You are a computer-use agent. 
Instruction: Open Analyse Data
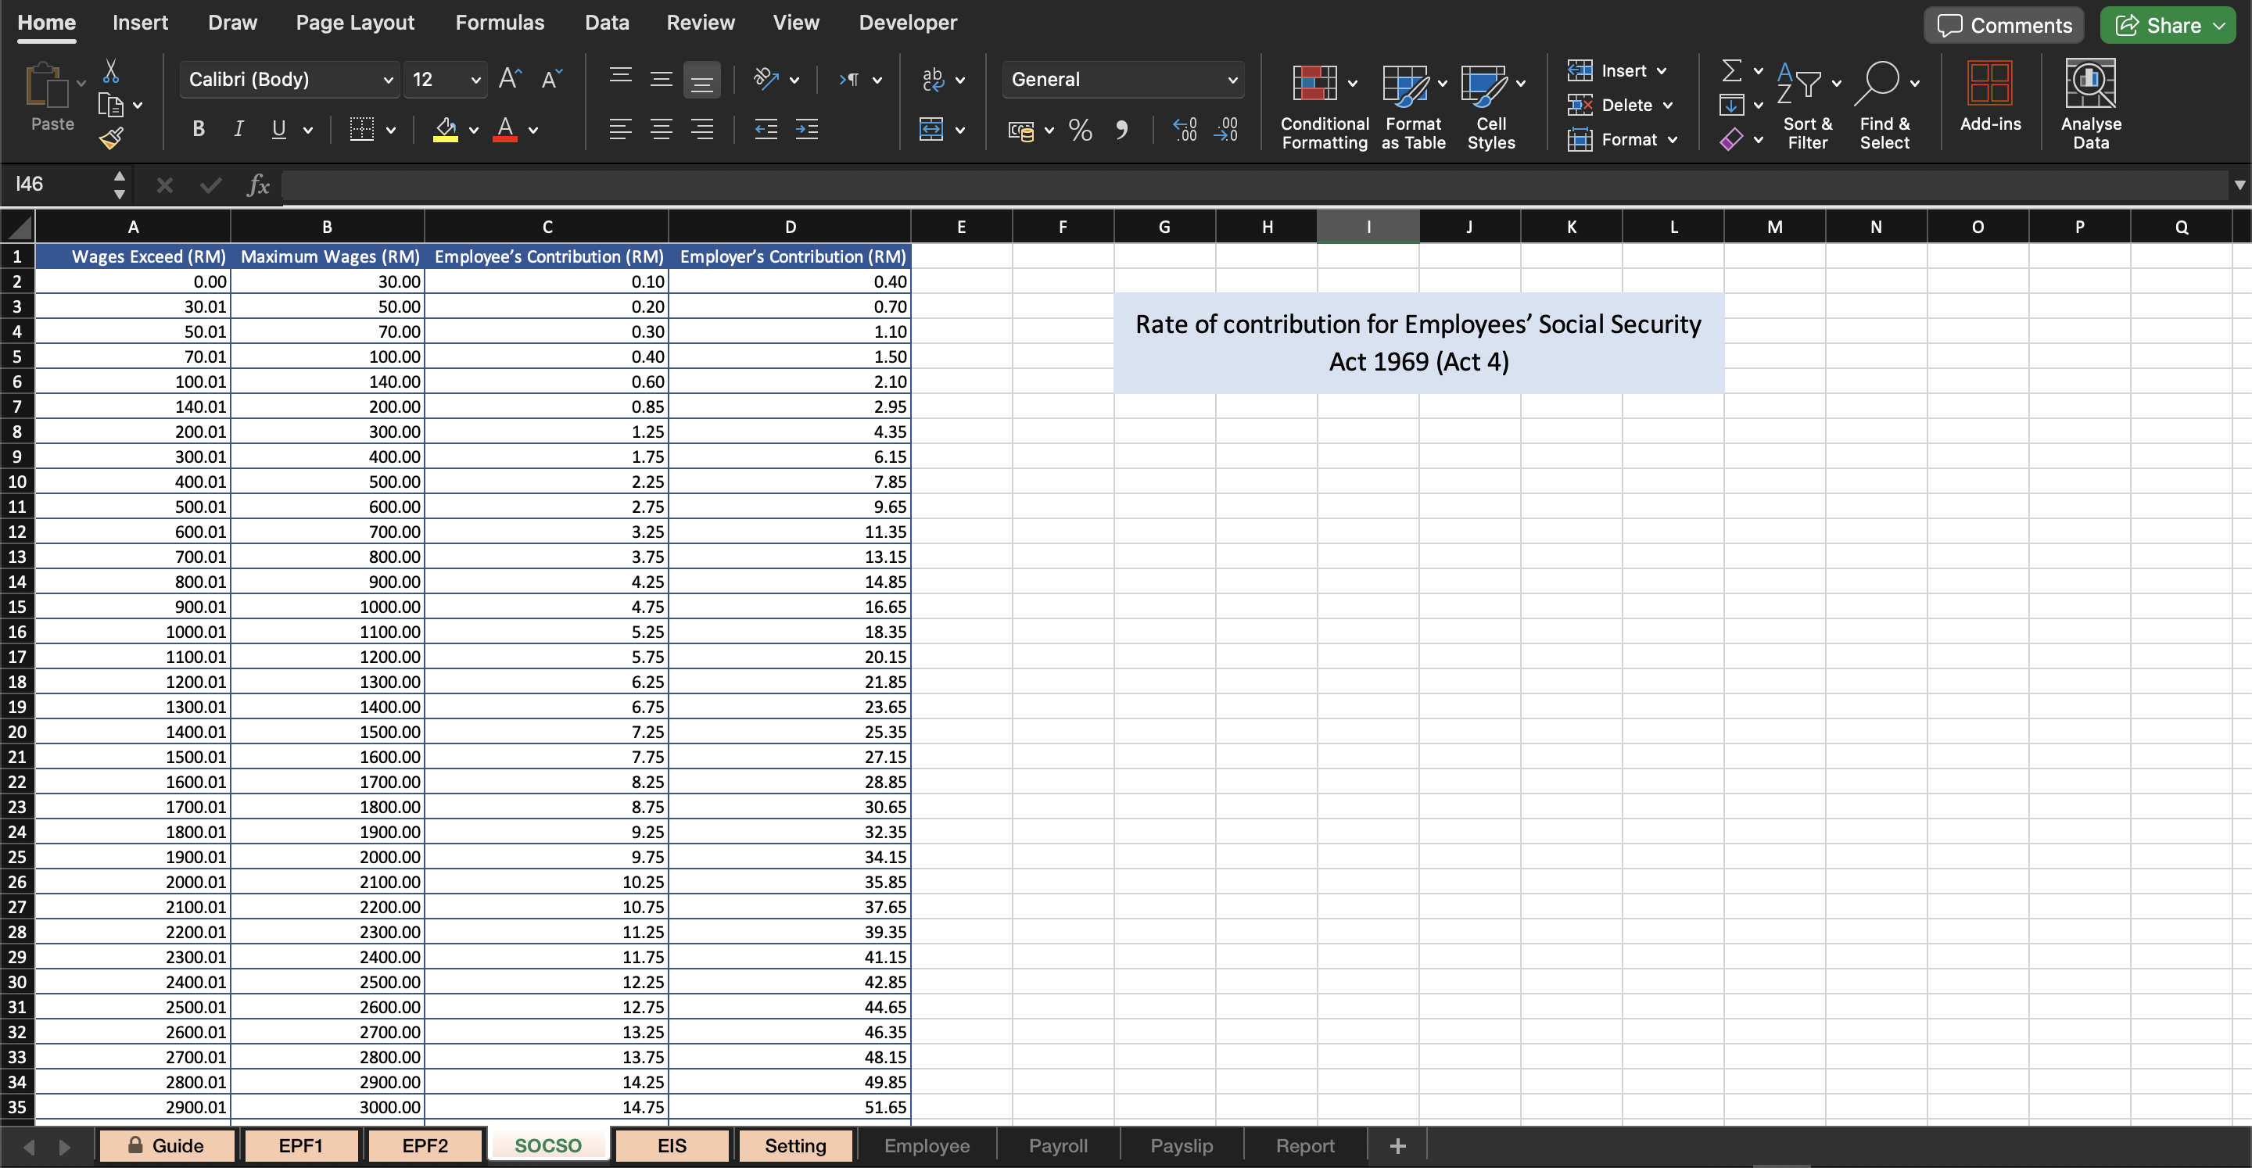pos(2091,105)
